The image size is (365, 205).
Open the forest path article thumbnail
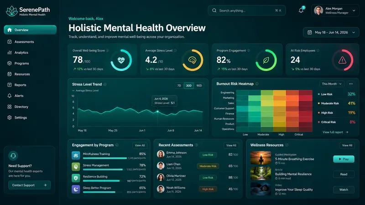coord(261,173)
